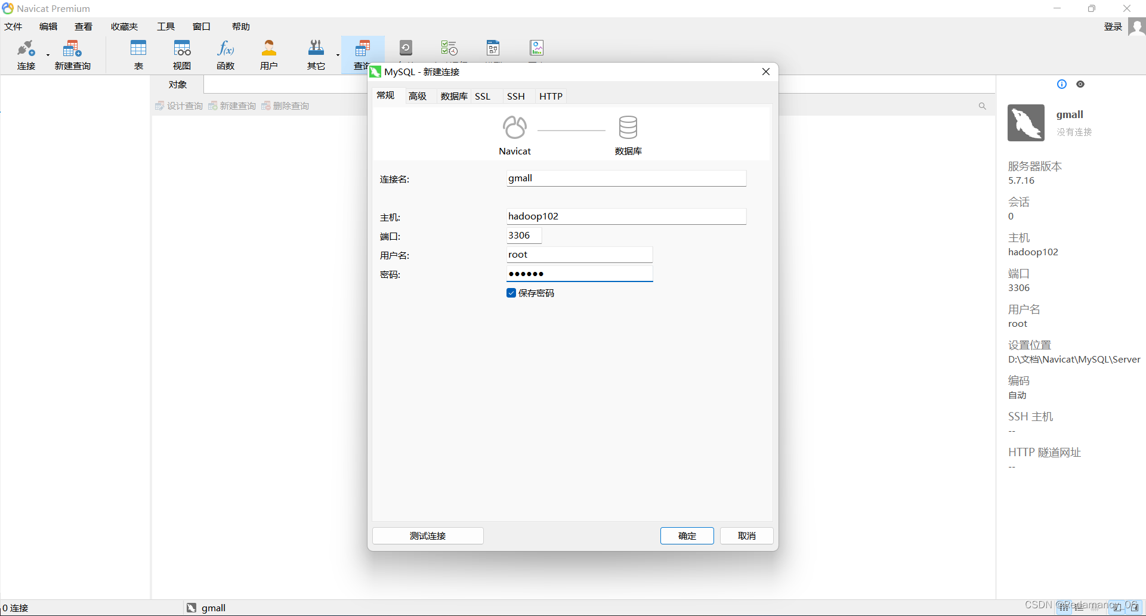This screenshot has width=1146, height=616.
Task: Click the '0 连接' status bar text
Action: click(x=16, y=608)
